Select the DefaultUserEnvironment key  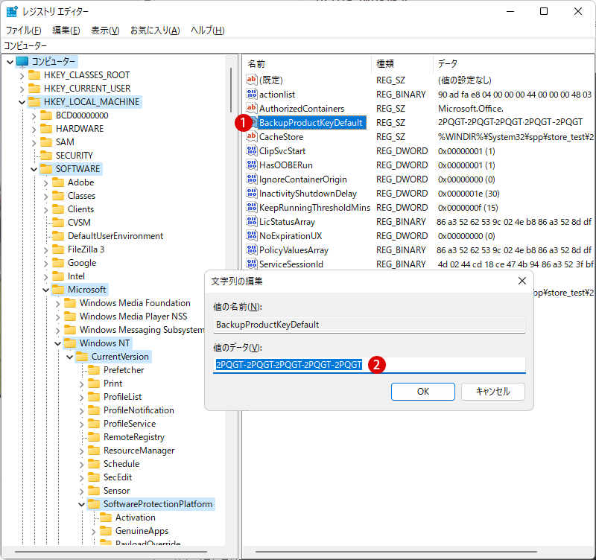[x=115, y=236]
